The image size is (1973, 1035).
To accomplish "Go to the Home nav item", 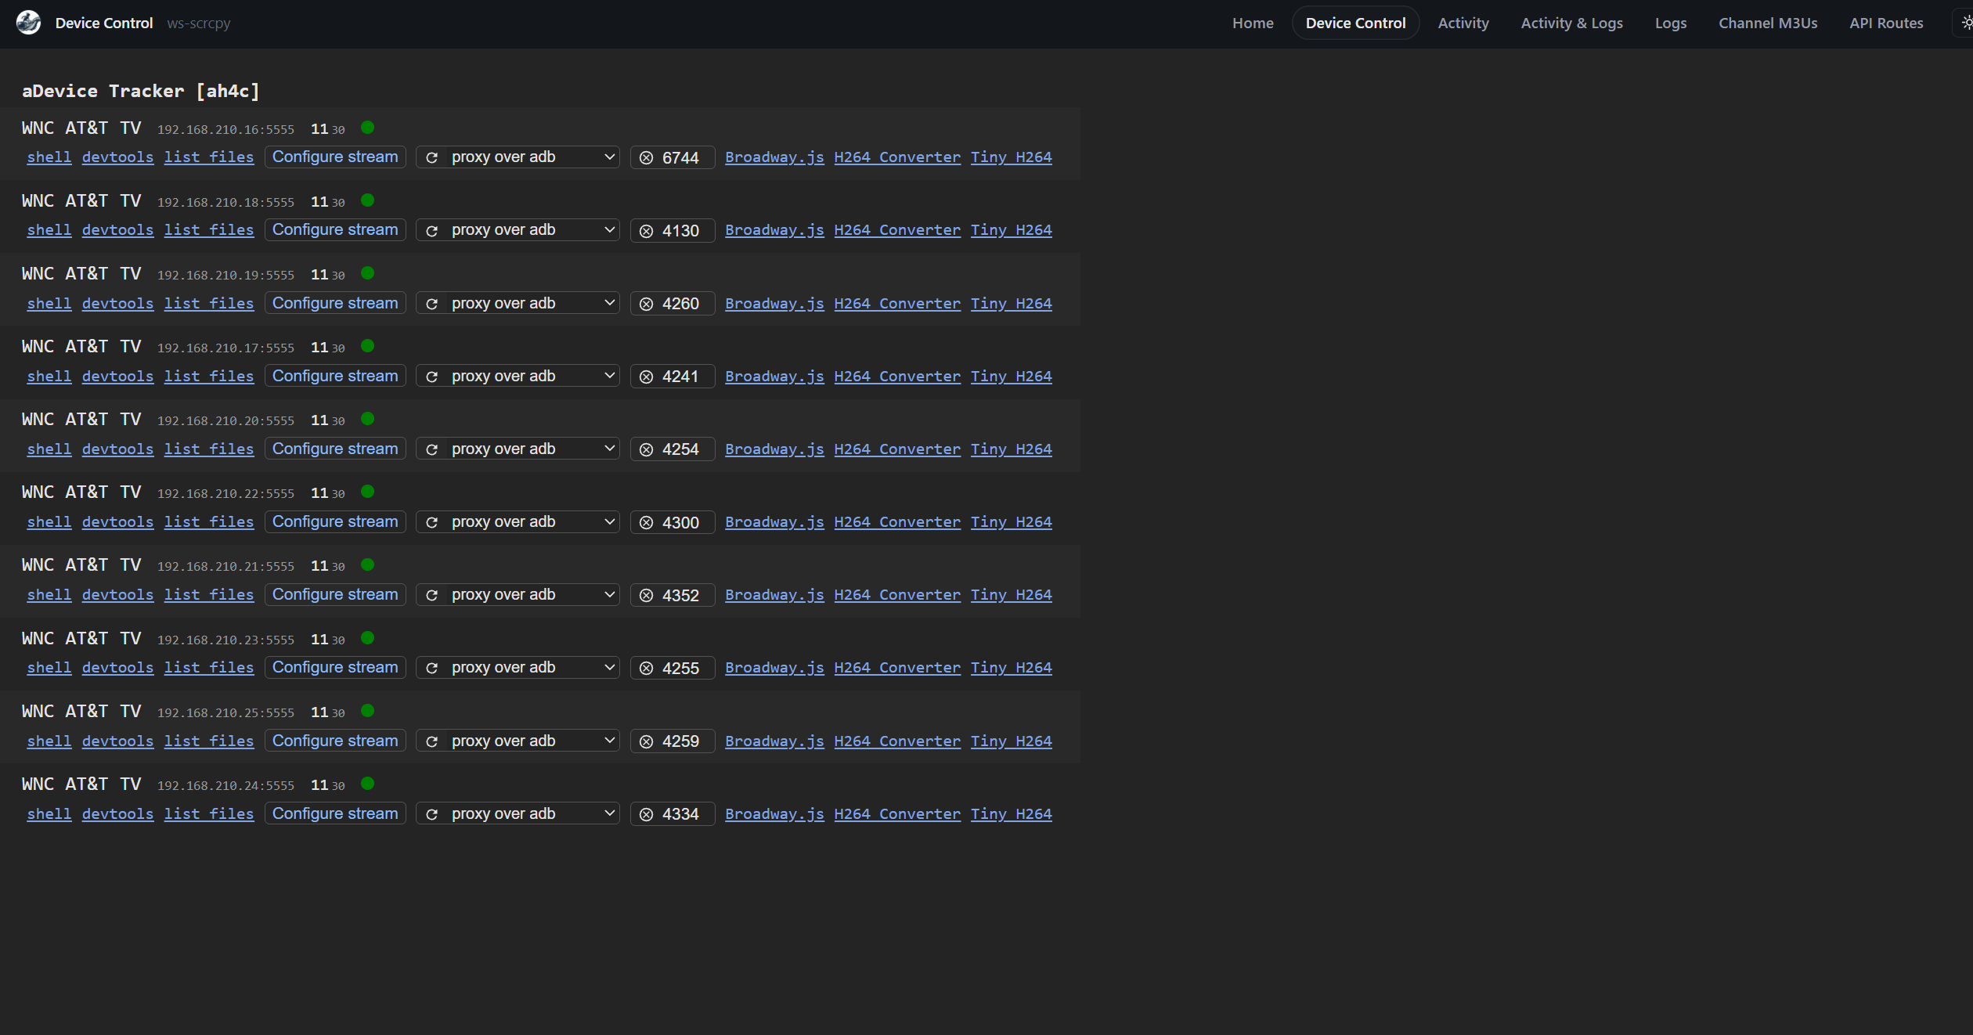I will click(1253, 23).
